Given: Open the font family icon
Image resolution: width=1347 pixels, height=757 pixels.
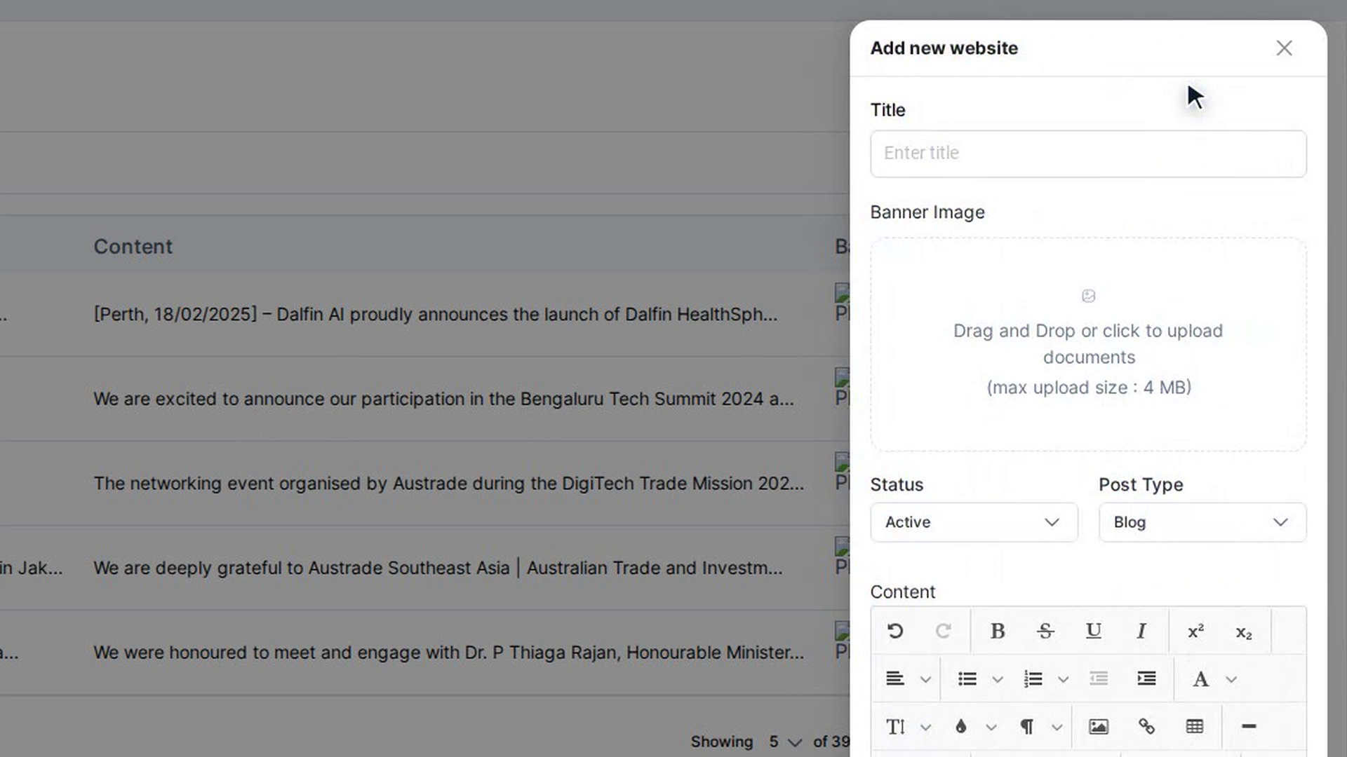Looking at the screenshot, I should tap(1200, 678).
